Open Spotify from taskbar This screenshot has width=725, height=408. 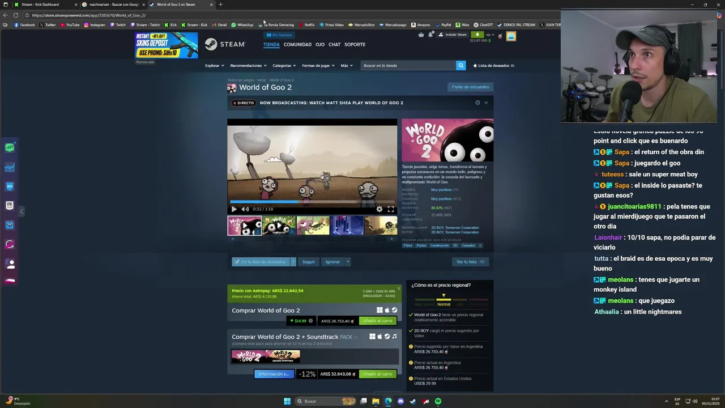point(438,401)
